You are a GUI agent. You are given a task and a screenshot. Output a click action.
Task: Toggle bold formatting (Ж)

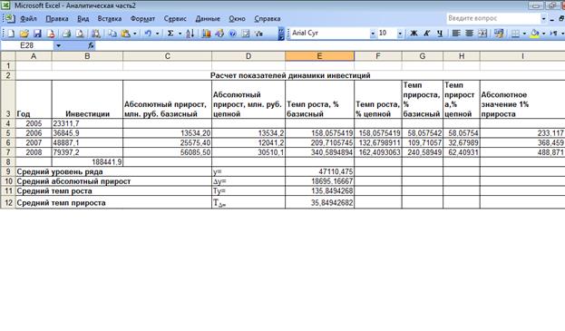[x=414, y=34]
